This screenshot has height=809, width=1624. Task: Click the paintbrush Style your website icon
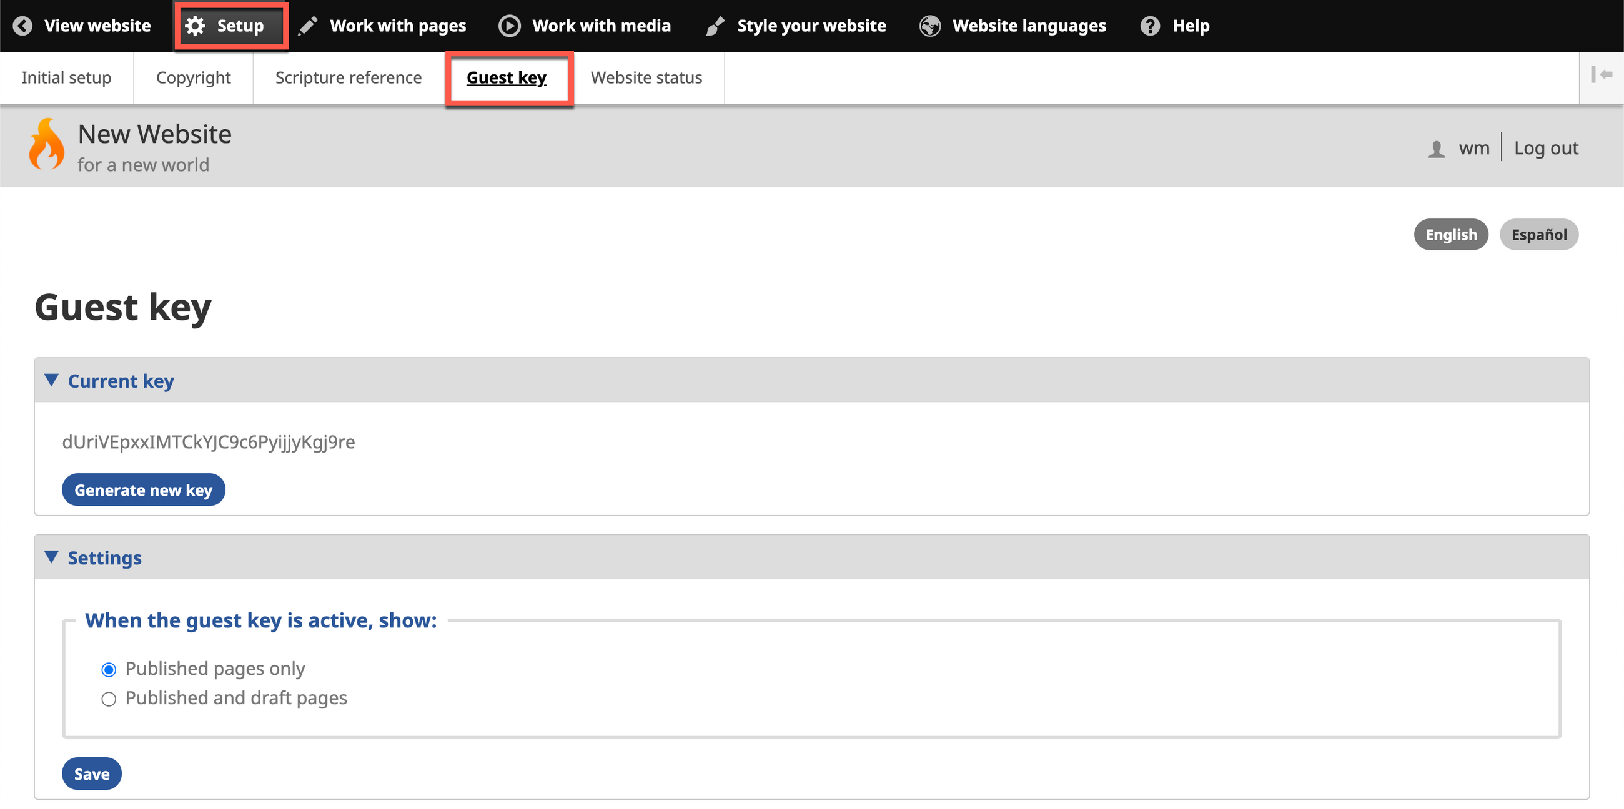click(715, 26)
